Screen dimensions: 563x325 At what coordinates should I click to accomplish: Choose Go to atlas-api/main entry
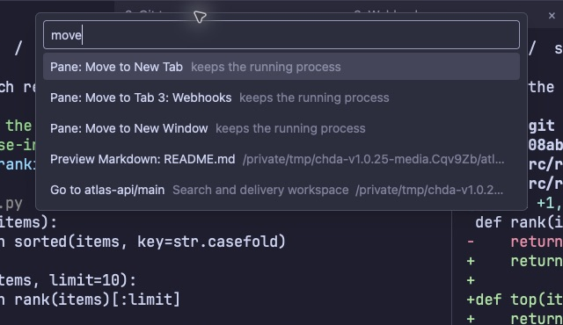(x=281, y=190)
